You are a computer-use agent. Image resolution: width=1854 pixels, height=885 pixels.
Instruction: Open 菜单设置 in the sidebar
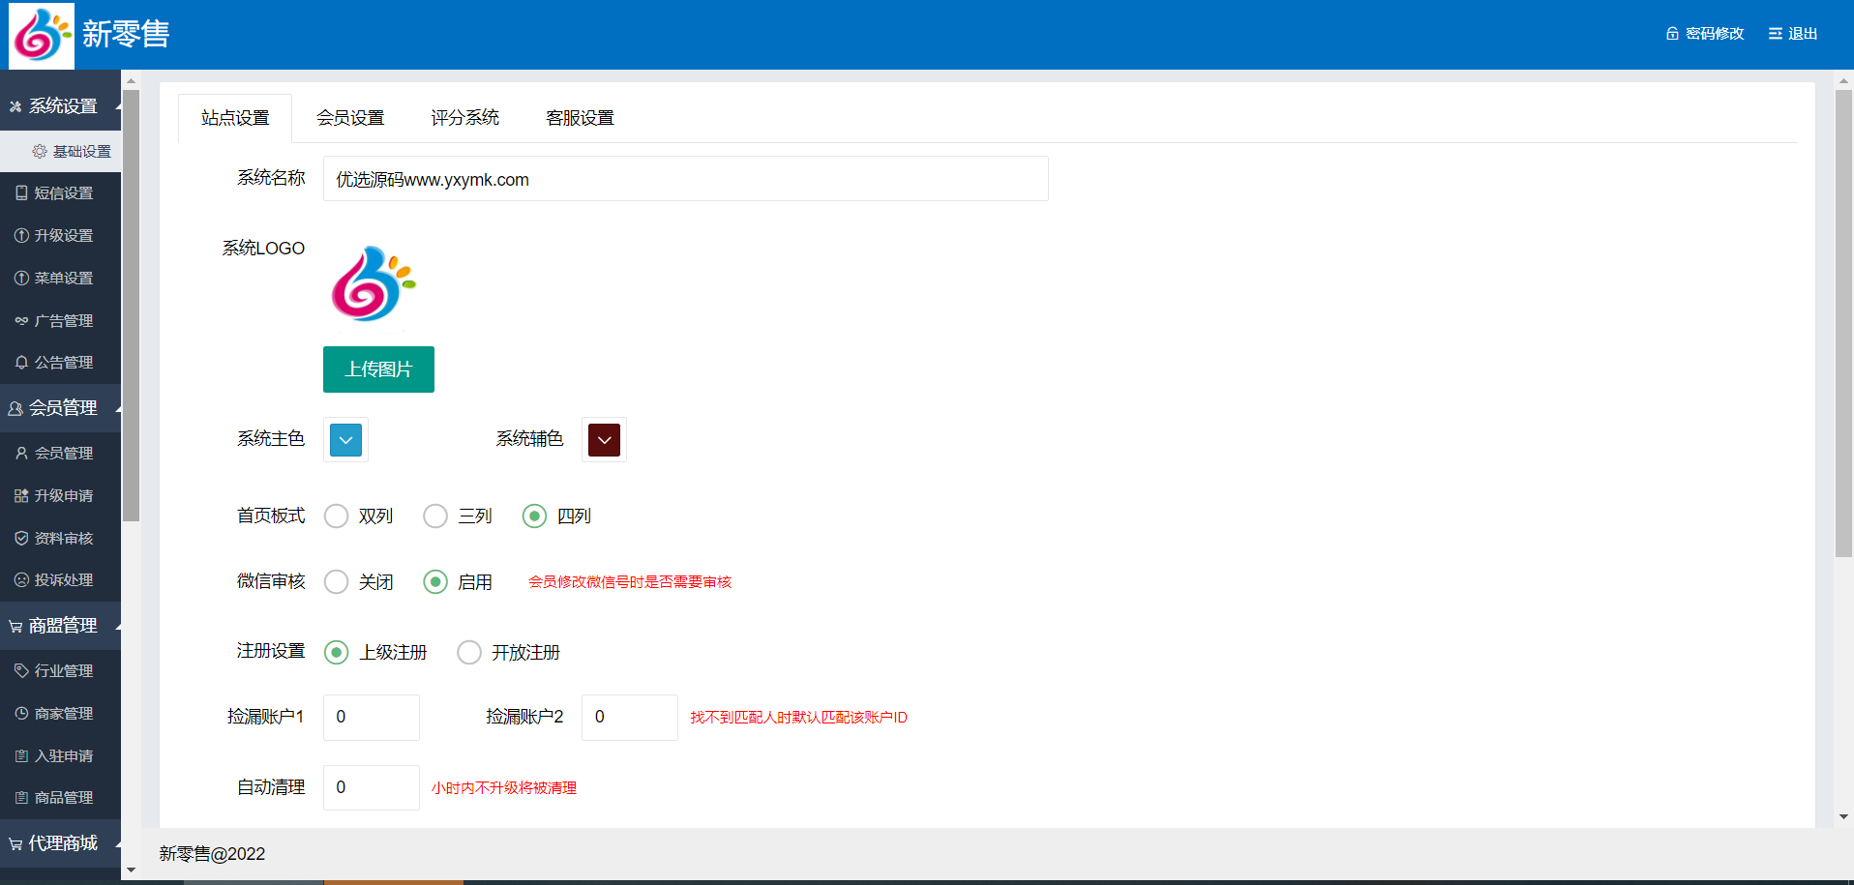point(60,279)
